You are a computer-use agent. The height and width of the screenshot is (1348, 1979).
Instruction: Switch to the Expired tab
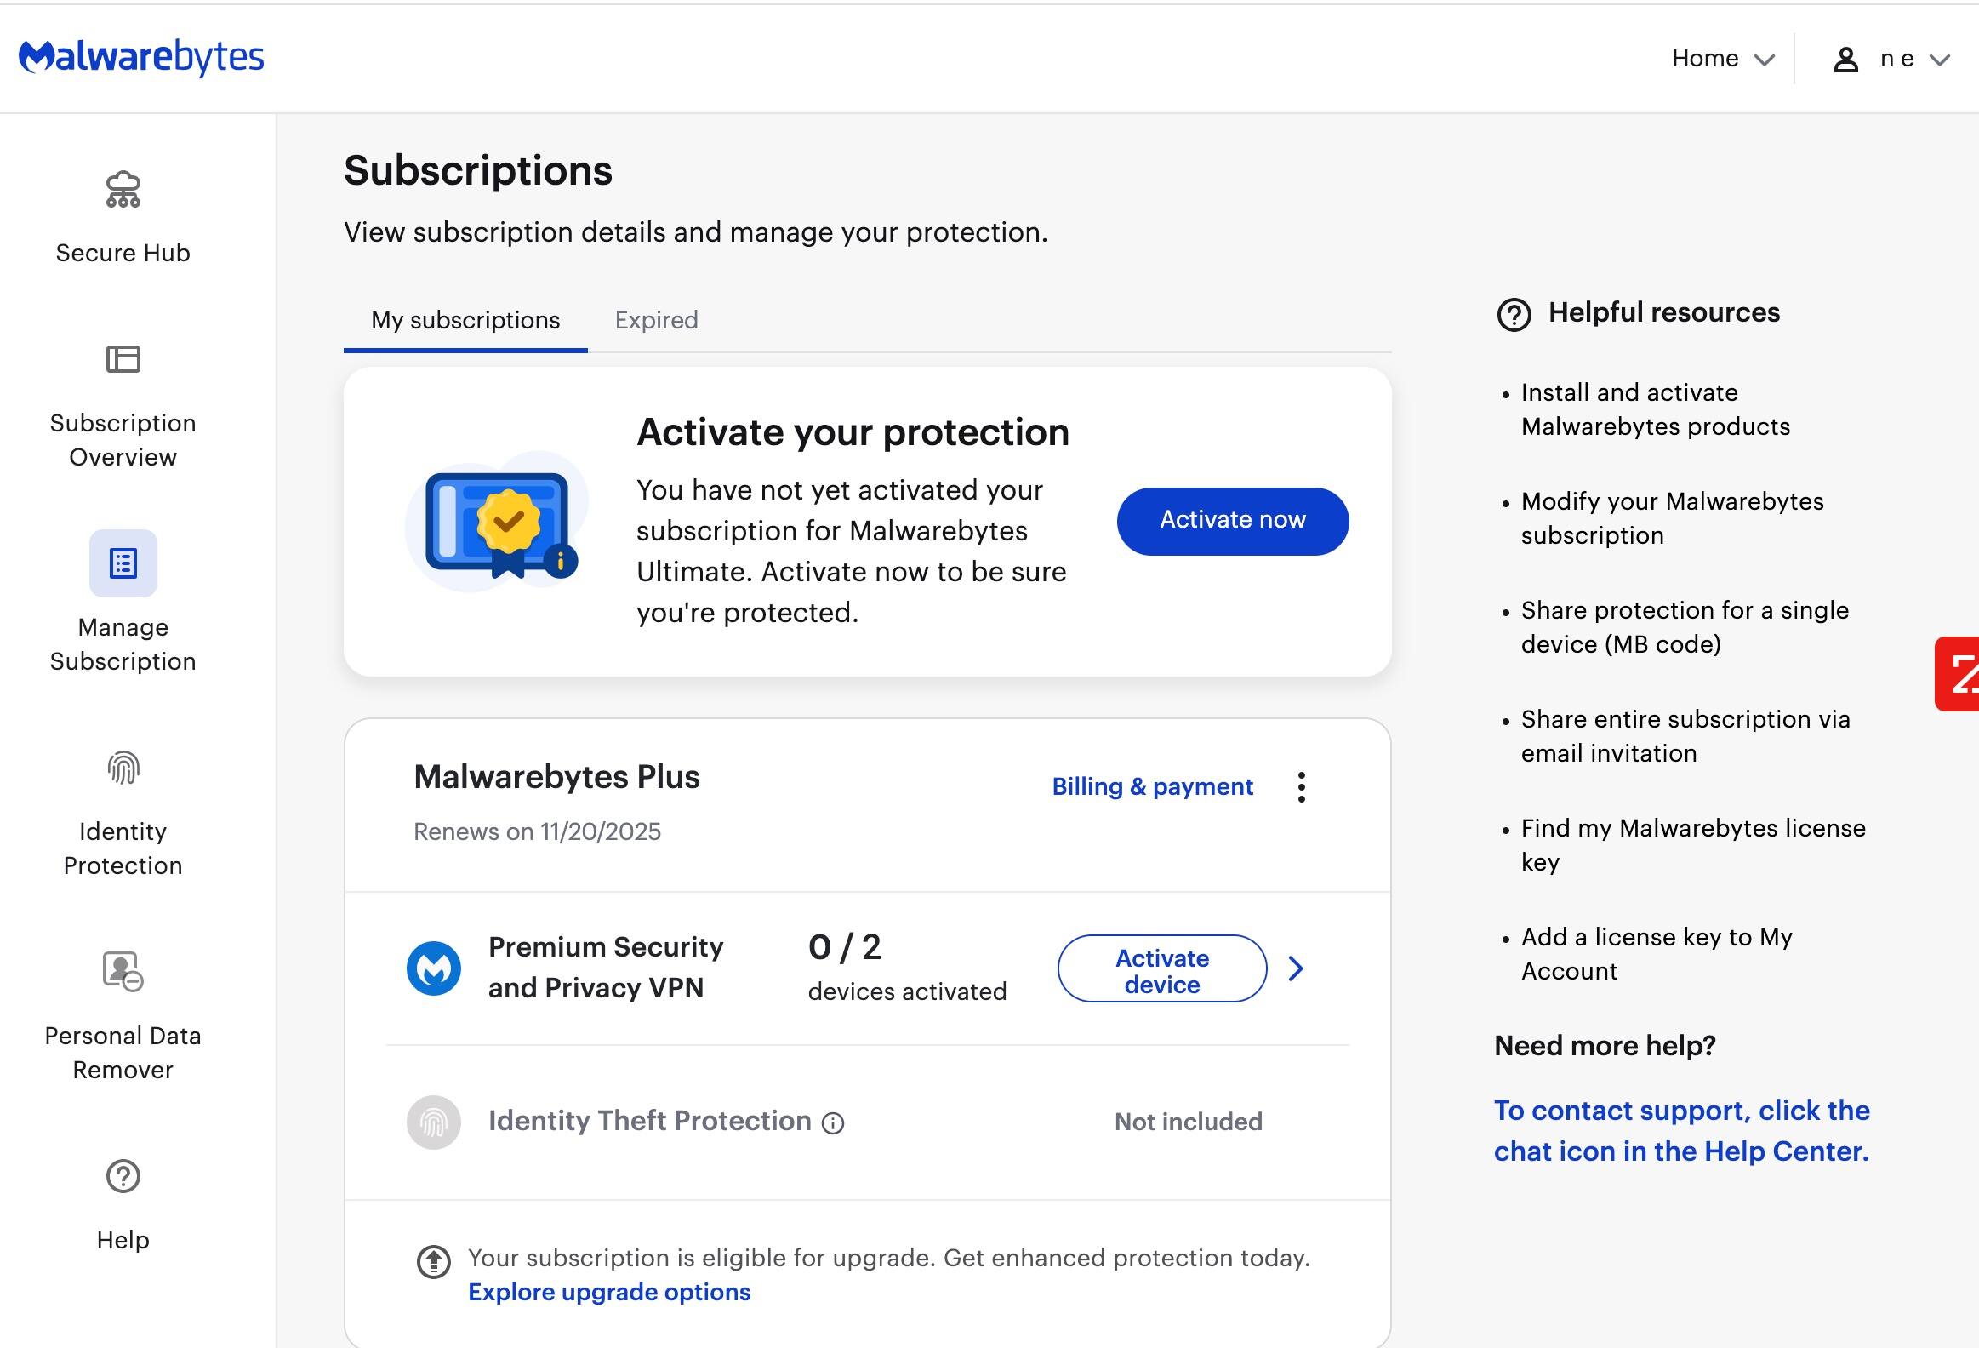[x=656, y=320]
